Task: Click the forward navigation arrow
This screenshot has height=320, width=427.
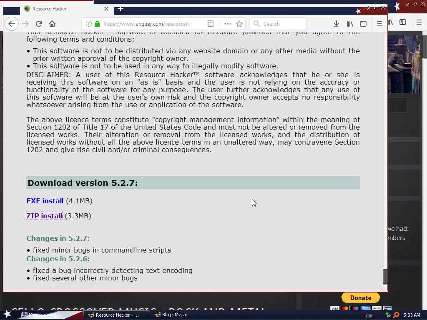Action: pos(25,24)
